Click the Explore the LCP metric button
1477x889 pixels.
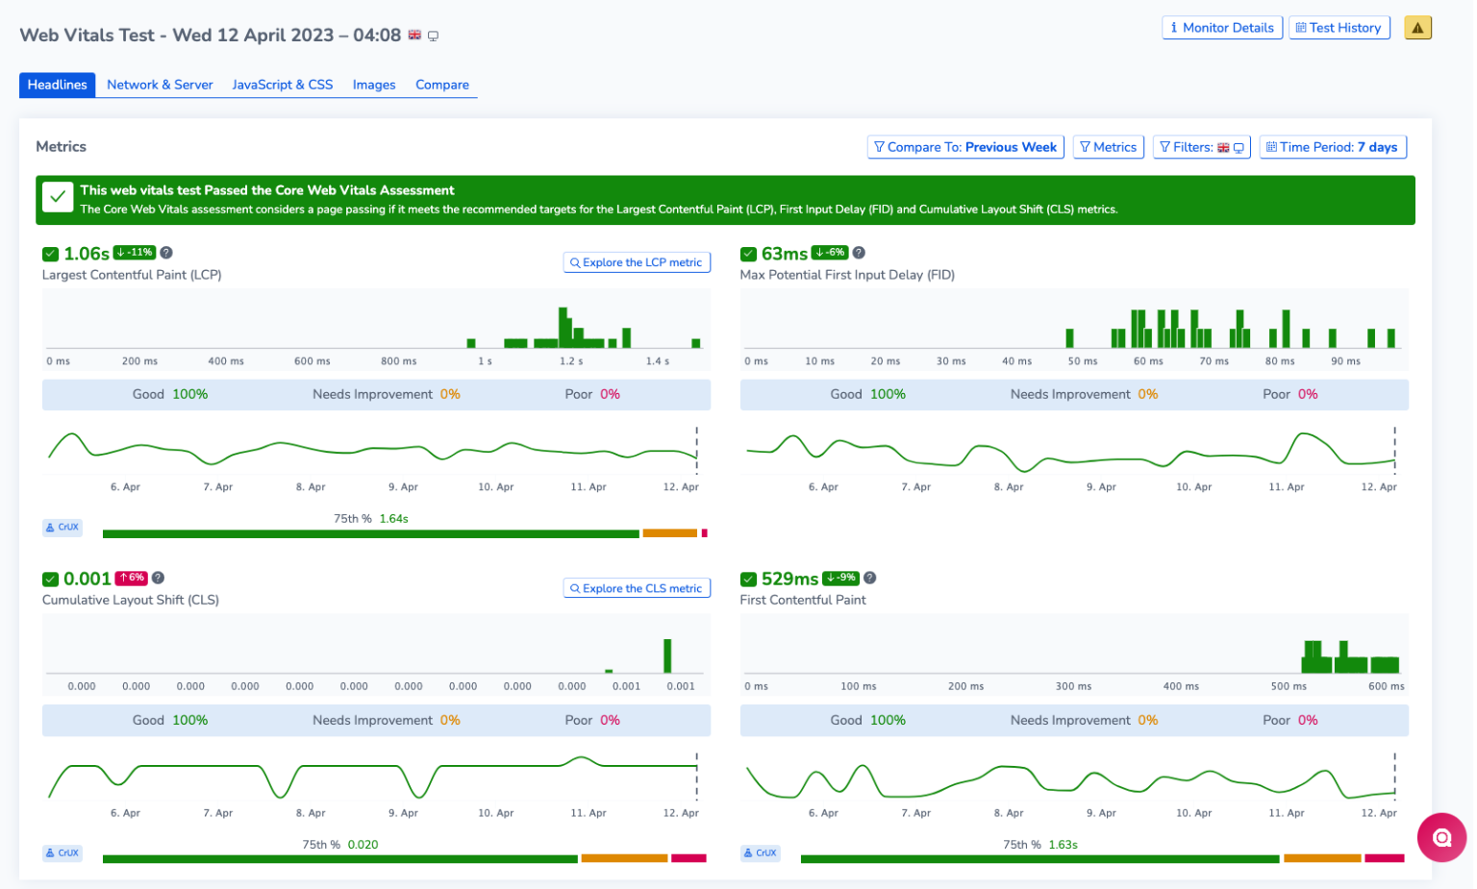pyautogui.click(x=637, y=261)
